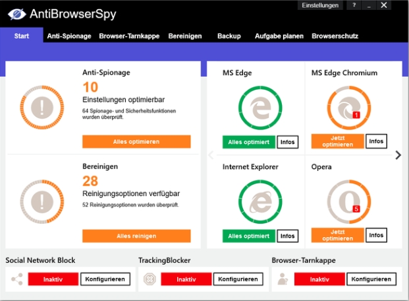Click the orange number 28

(x=90, y=181)
